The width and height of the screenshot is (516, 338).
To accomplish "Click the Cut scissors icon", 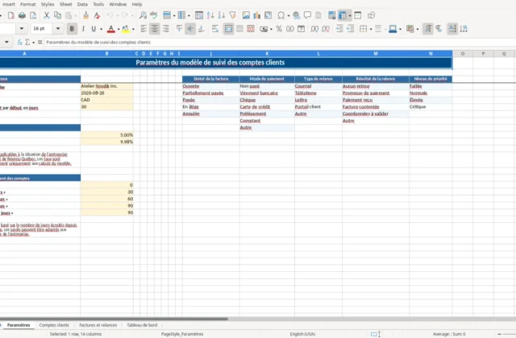I will tap(47, 15).
